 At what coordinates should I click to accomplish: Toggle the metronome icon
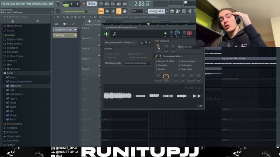[x=101, y=4]
